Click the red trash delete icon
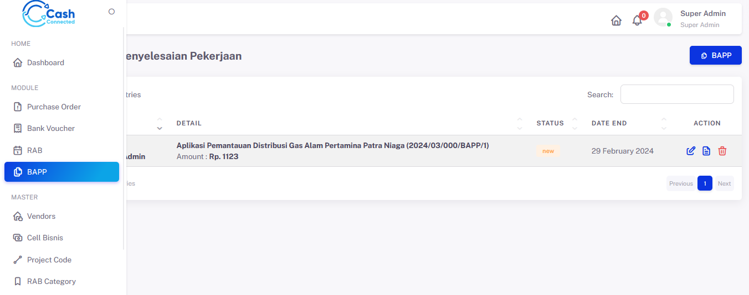749x295 pixels. [722, 151]
